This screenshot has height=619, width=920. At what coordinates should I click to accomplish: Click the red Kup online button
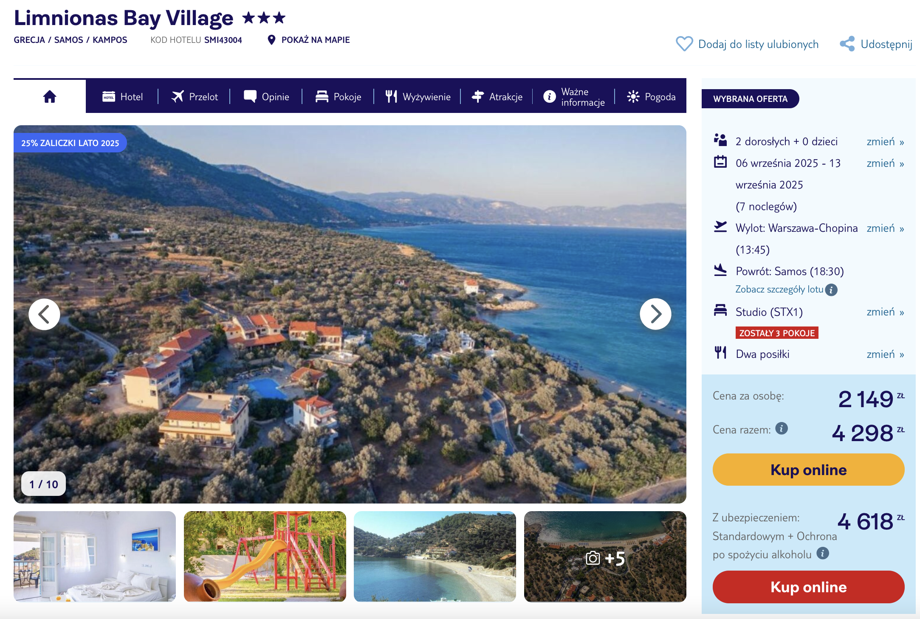point(808,587)
